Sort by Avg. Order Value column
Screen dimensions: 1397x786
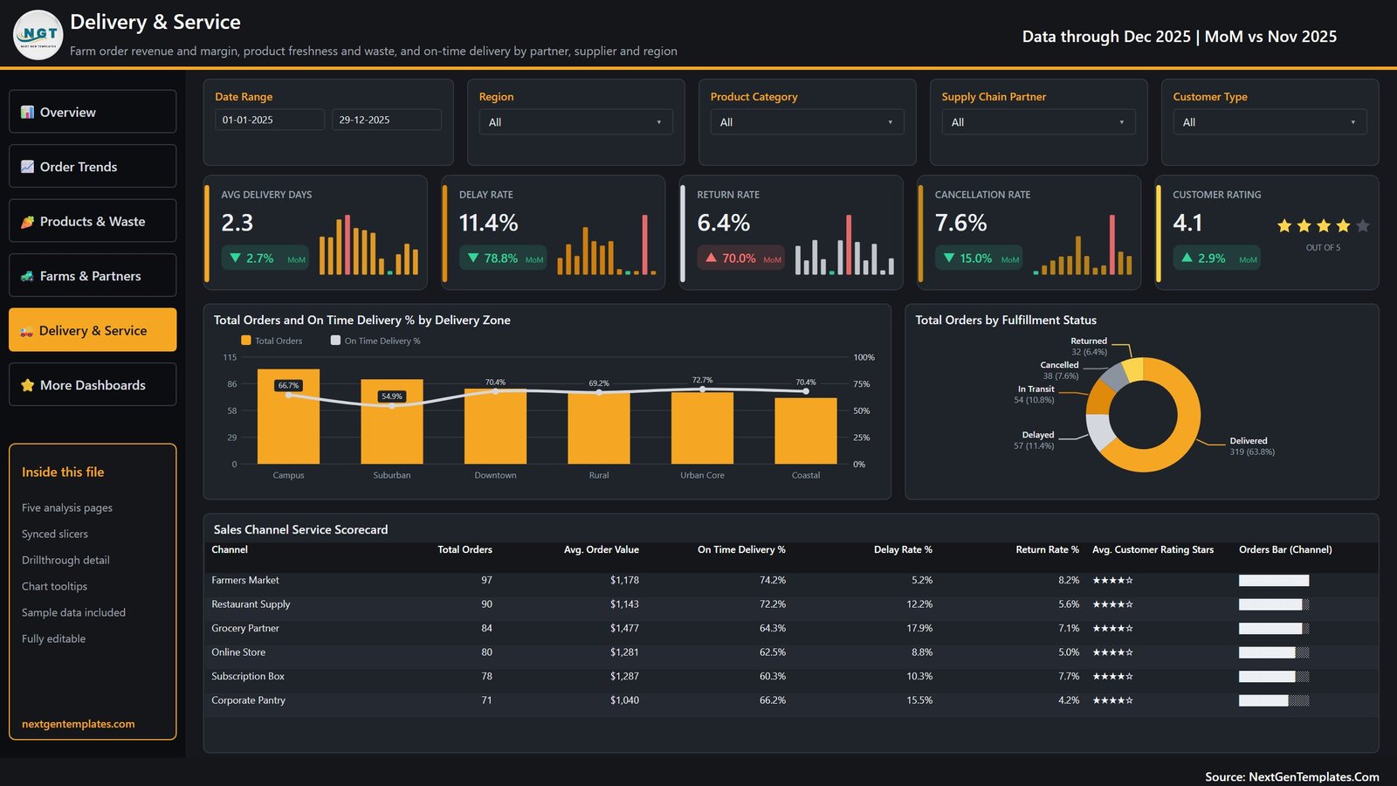pyautogui.click(x=601, y=550)
